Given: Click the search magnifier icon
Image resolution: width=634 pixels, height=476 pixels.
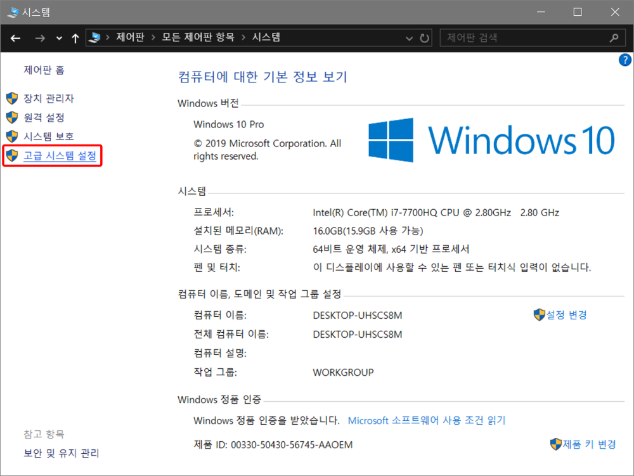Looking at the screenshot, I should tap(614, 38).
